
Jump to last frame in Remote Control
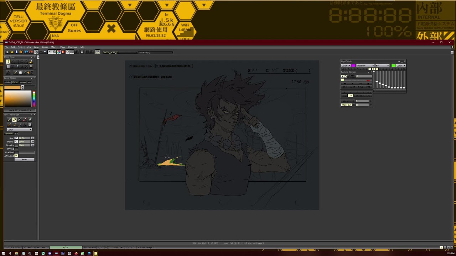368,87
